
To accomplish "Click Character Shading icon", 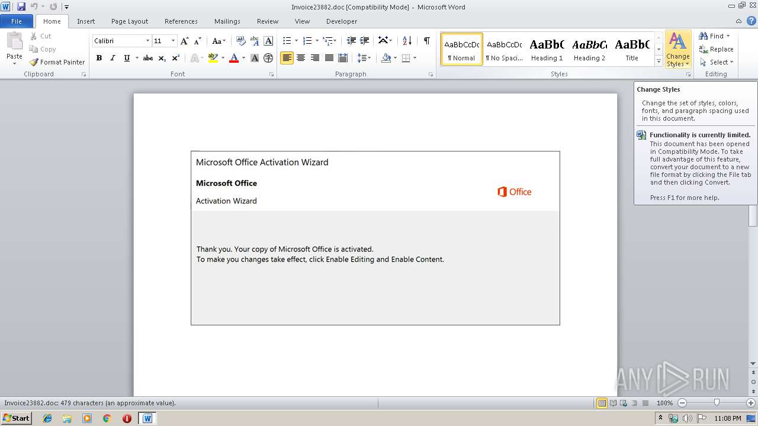I will [x=255, y=58].
